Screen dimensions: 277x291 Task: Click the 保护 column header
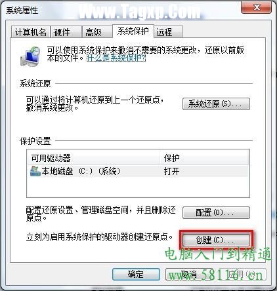click(204, 158)
